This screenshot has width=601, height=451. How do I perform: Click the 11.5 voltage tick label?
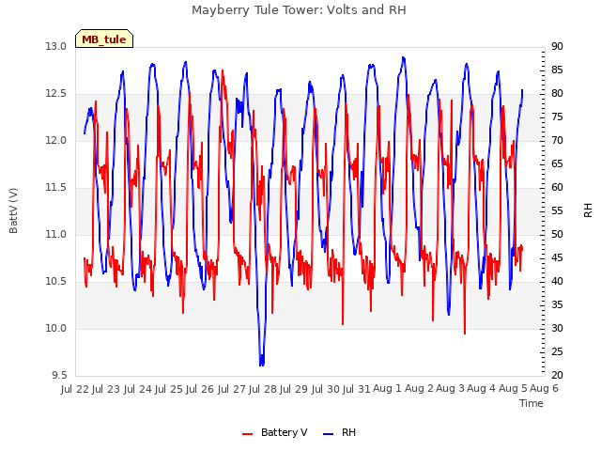pos(56,188)
